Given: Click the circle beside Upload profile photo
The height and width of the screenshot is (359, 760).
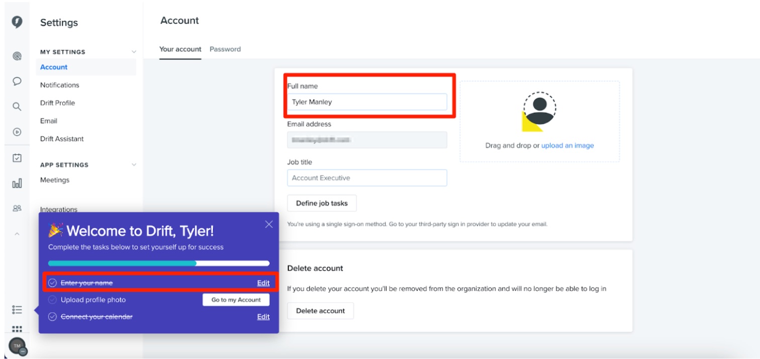Looking at the screenshot, I should (x=52, y=300).
